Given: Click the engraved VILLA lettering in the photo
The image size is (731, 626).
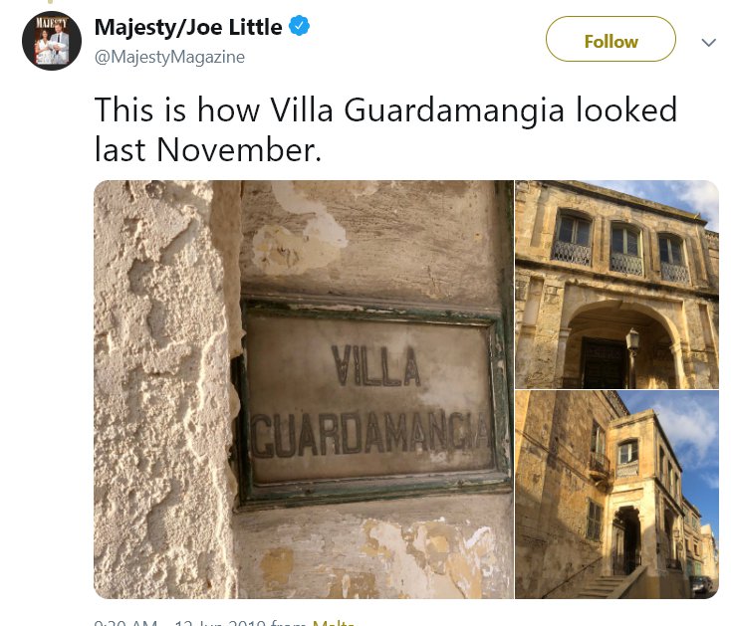Looking at the screenshot, I should 375,365.
